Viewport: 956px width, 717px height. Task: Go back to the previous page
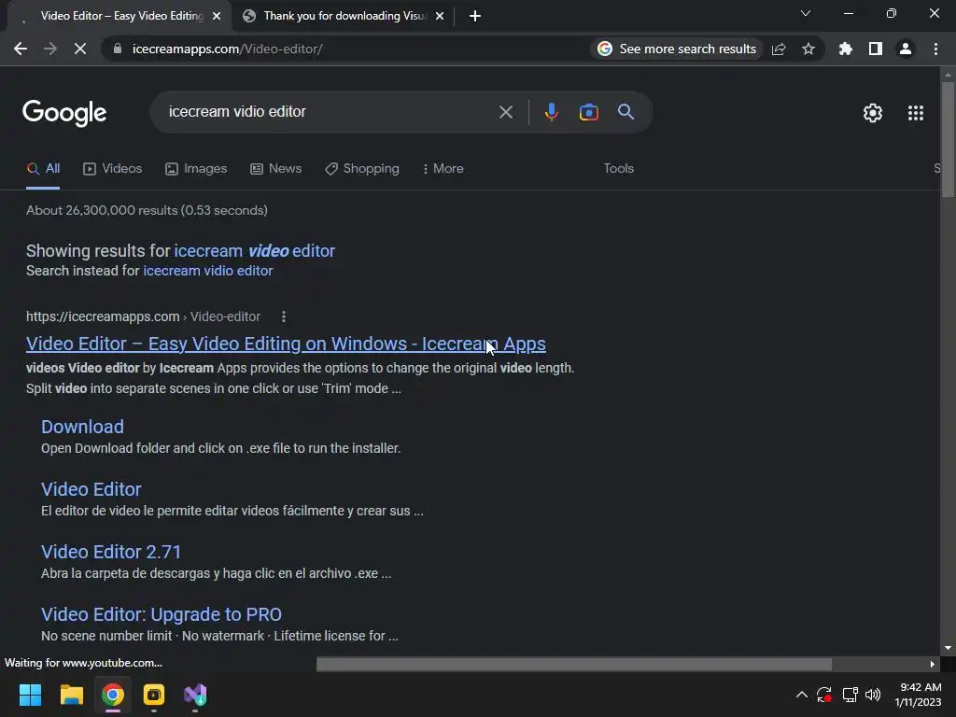21,49
